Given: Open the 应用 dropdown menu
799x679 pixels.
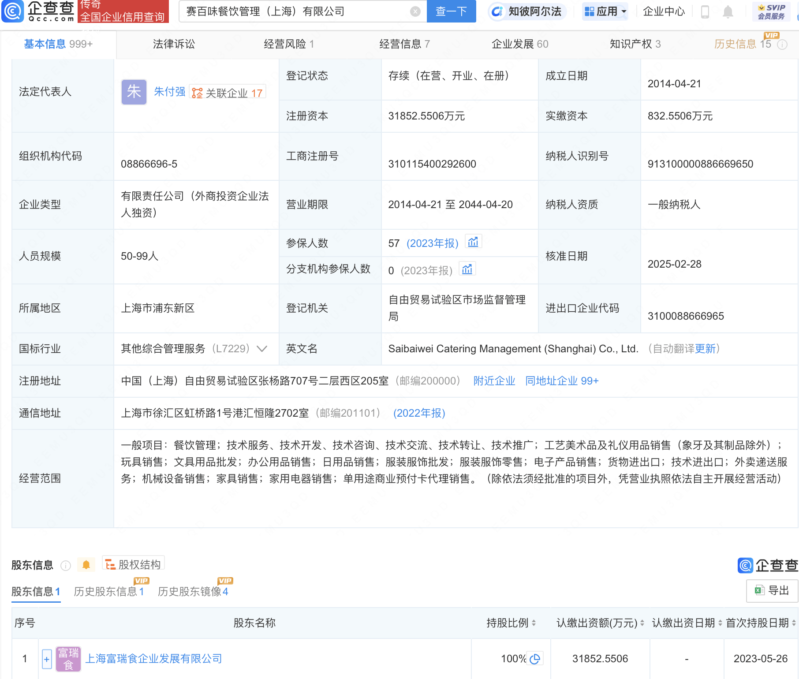Looking at the screenshot, I should tap(605, 11).
